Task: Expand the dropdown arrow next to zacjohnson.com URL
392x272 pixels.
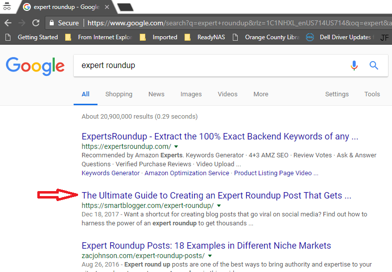Action: point(210,256)
